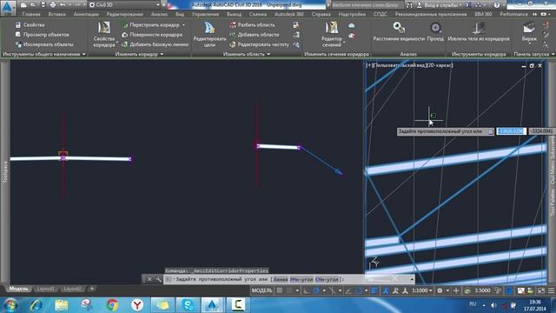Switch to the Анализ ribbon tab

tap(159, 15)
